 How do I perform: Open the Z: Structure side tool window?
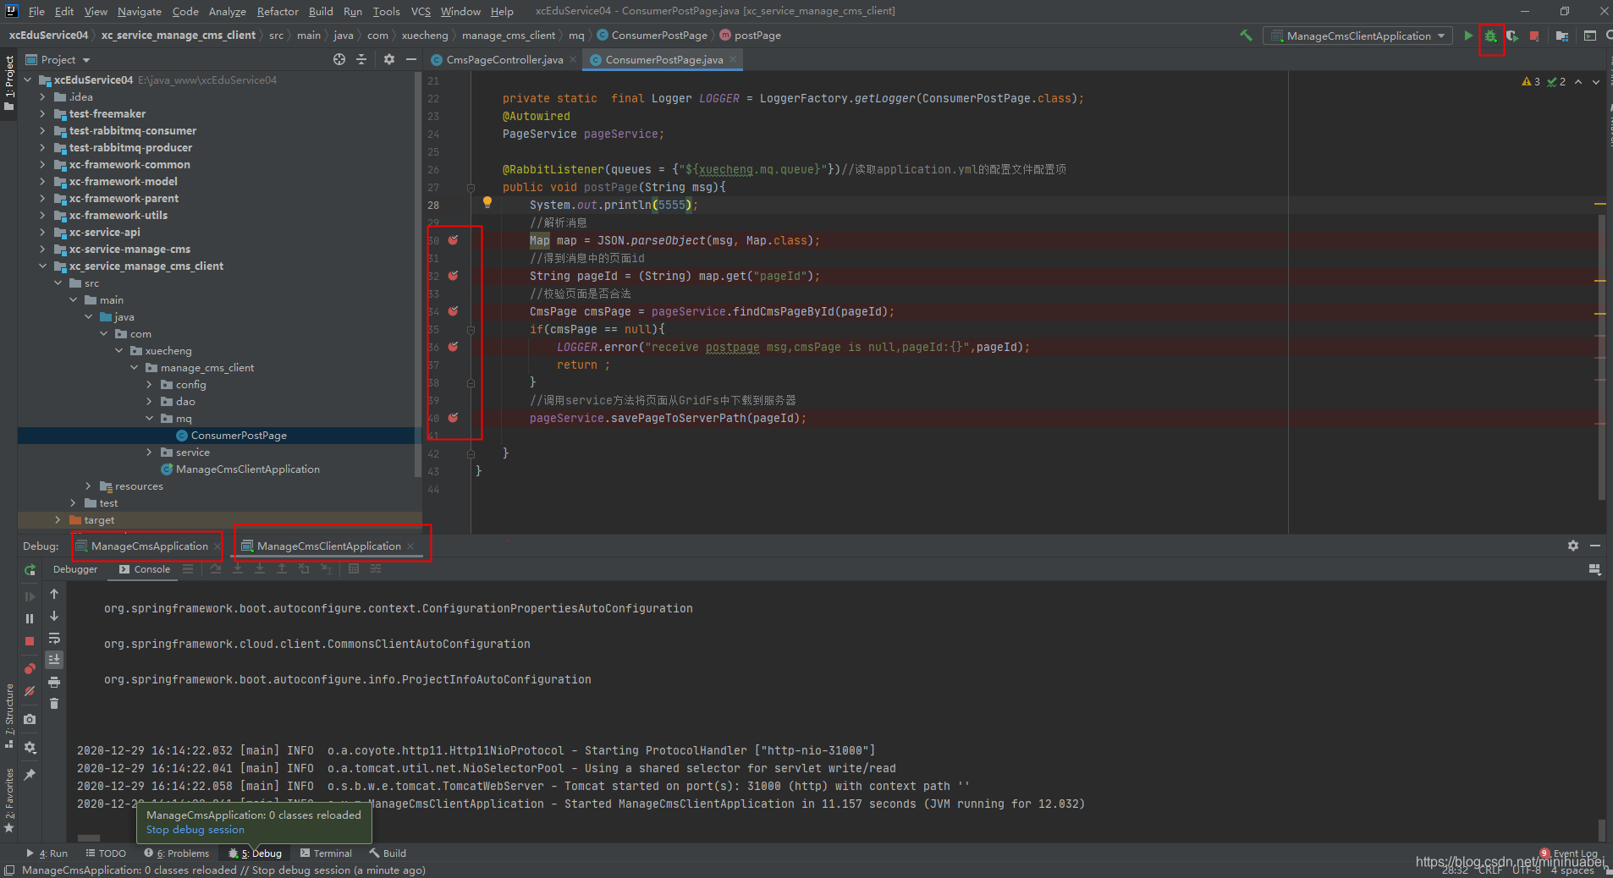click(x=9, y=716)
